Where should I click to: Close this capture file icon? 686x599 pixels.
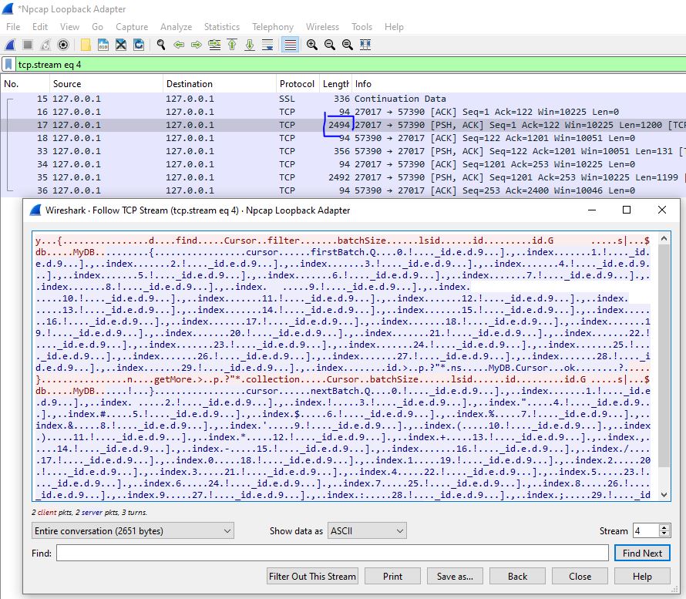(121, 45)
